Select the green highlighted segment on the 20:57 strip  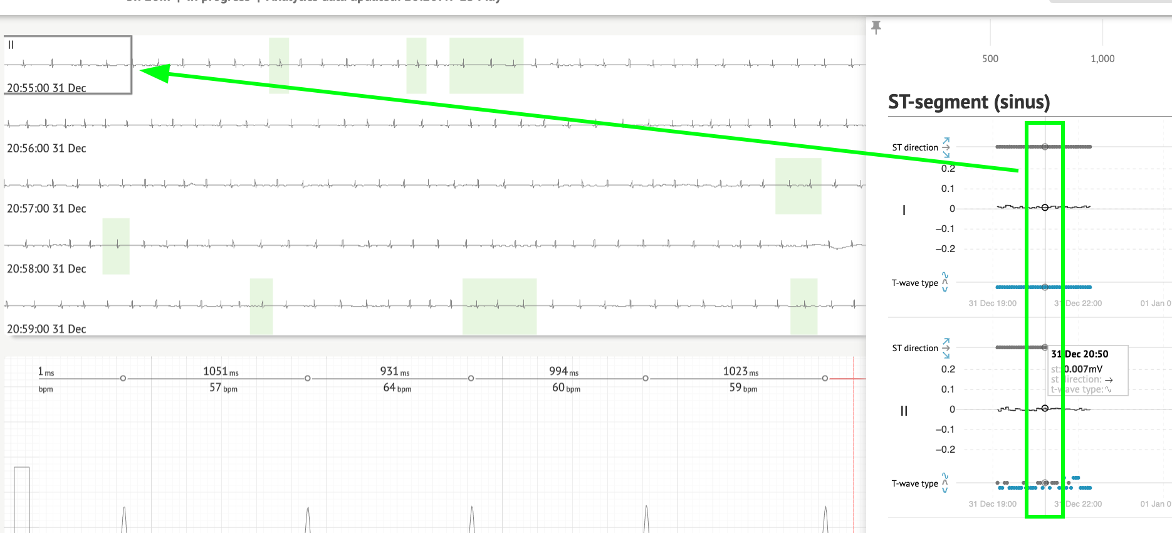pos(798,186)
